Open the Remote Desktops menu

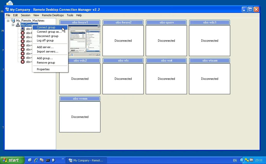click(53, 15)
